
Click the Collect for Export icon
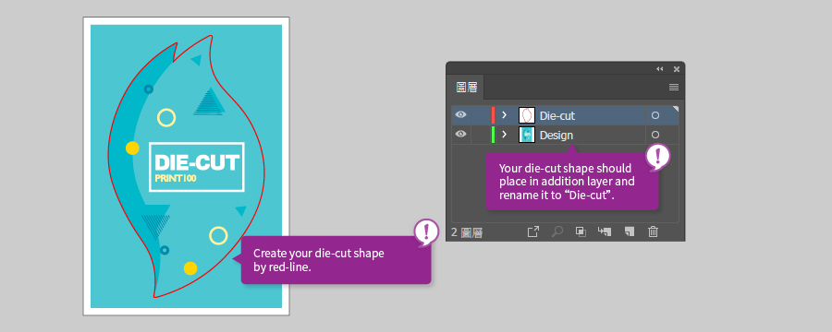(x=532, y=231)
